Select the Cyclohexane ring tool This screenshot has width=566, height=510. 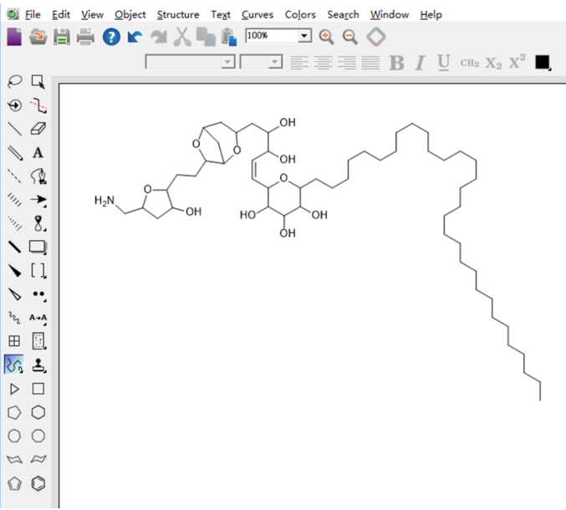[38, 412]
